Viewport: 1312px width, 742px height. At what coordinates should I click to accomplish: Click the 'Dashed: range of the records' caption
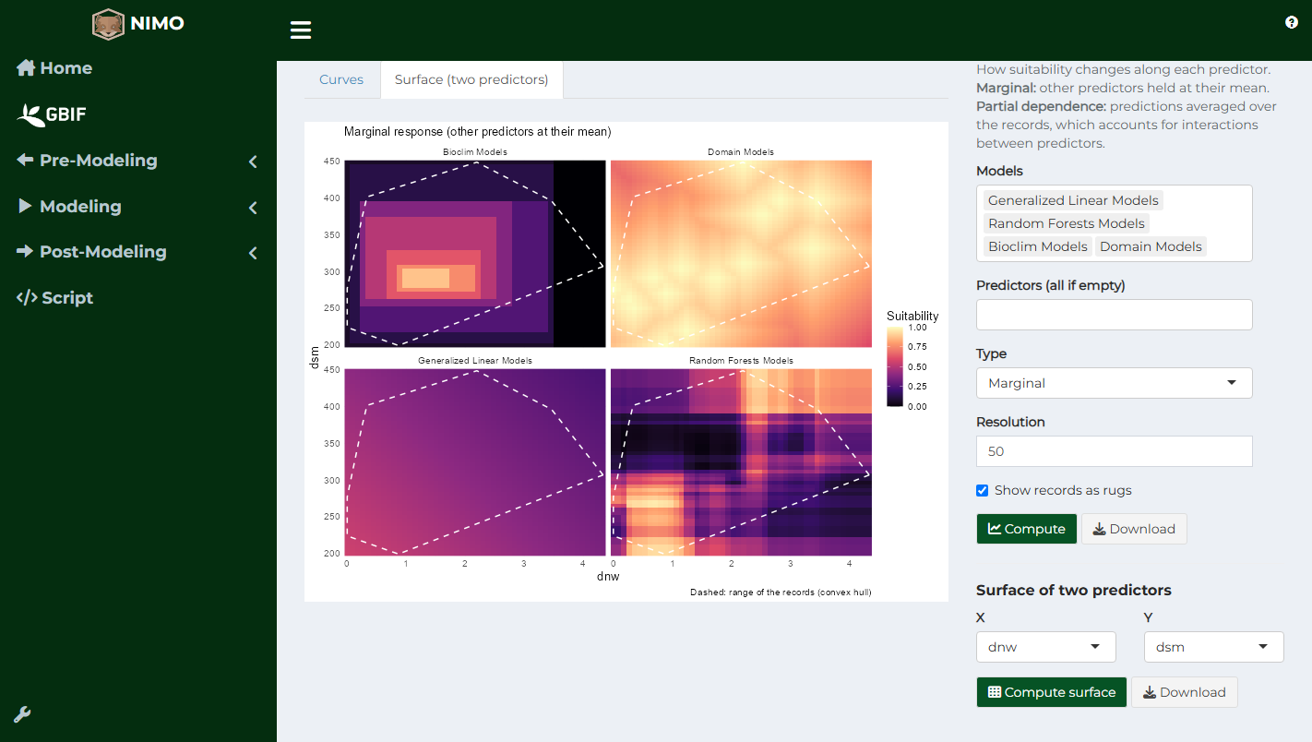pos(781,592)
